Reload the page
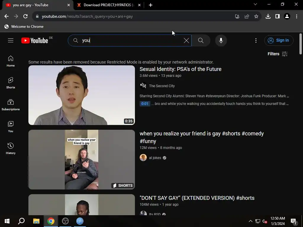This screenshot has height=227, width=303. (x=25, y=17)
